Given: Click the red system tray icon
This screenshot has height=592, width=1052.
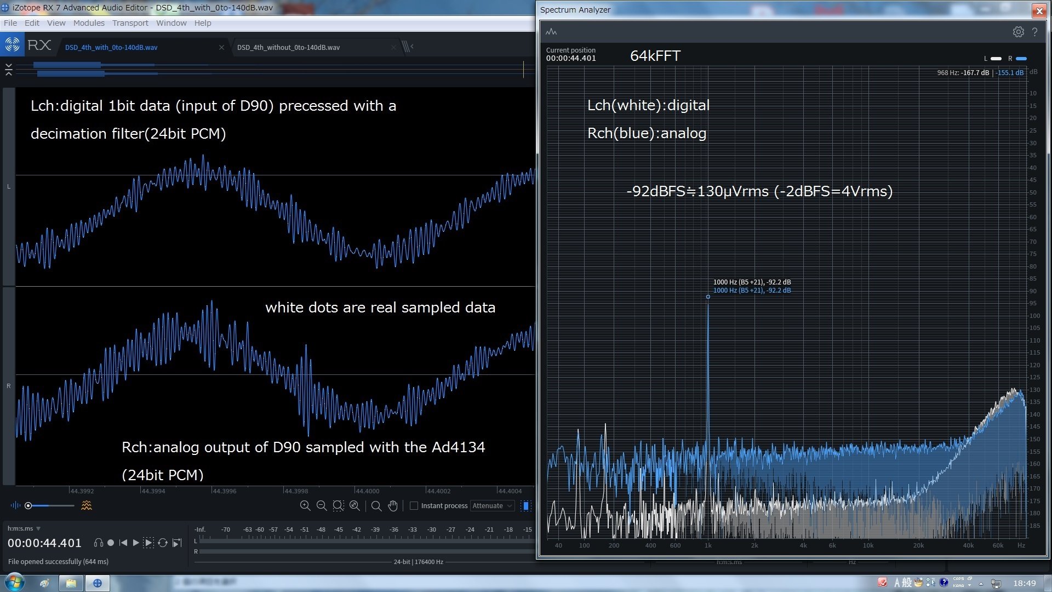Looking at the screenshot, I should point(882,582).
